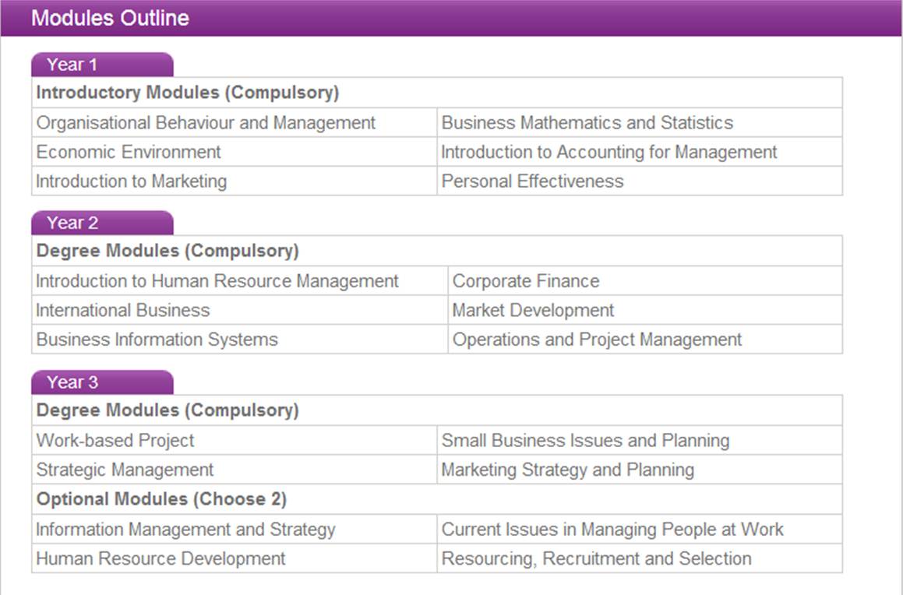Click the Year 1 tab label

coord(72,65)
